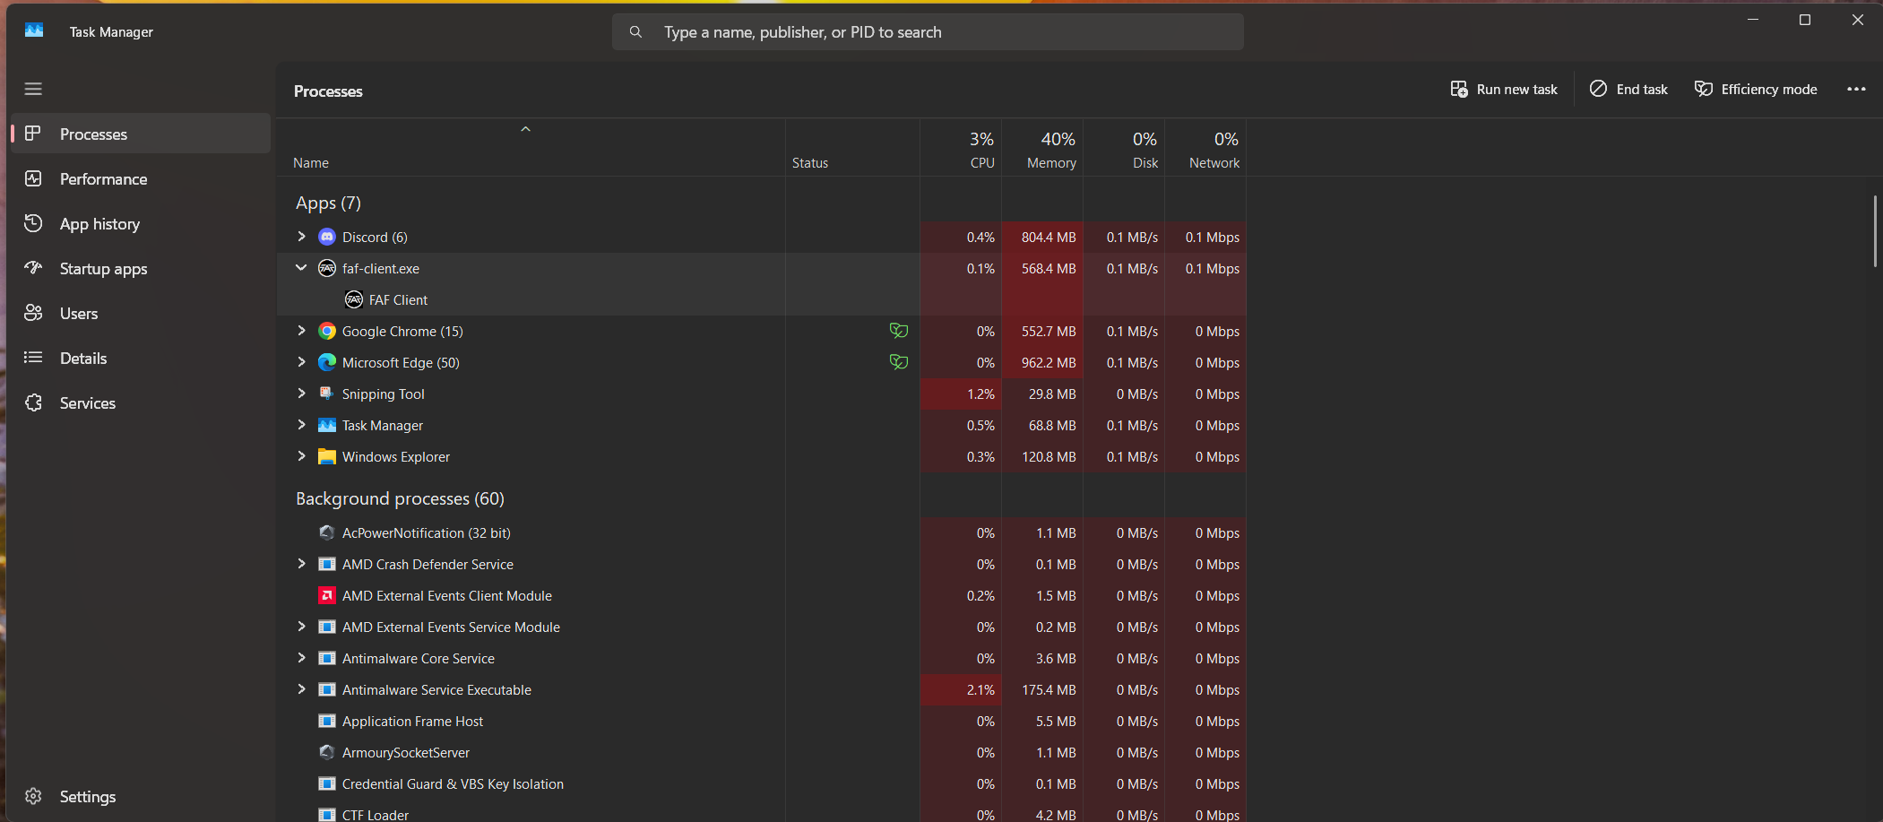Expand the Antimalware Service Executable group
The image size is (1883, 822).
[302, 689]
